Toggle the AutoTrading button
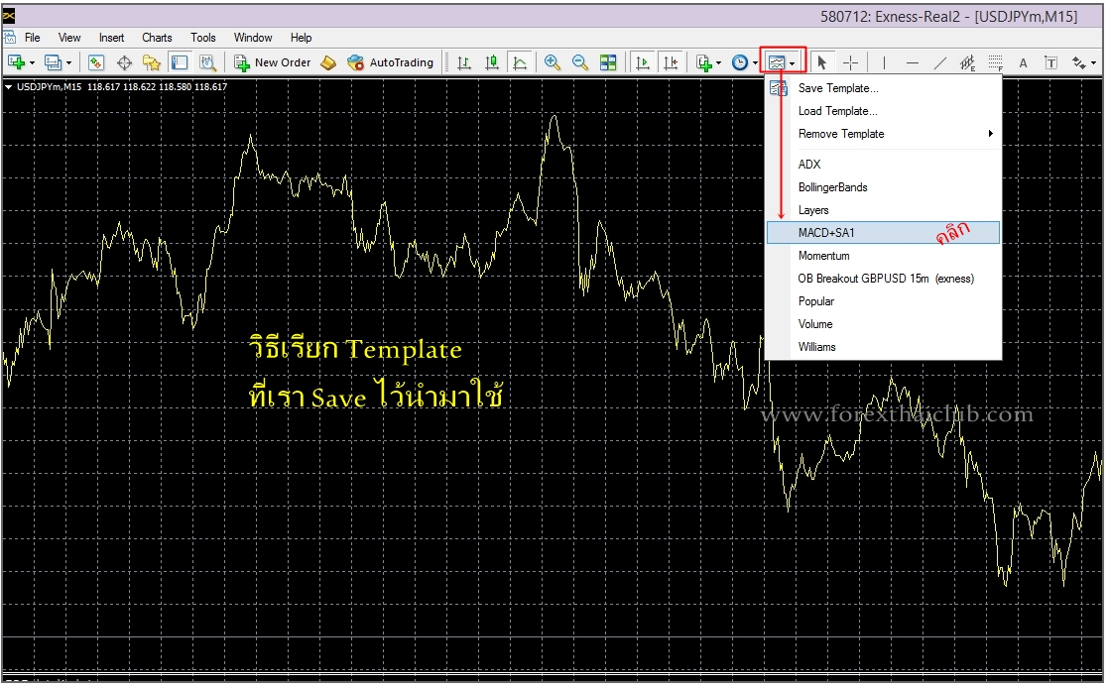1109x688 pixels. pyautogui.click(x=391, y=62)
